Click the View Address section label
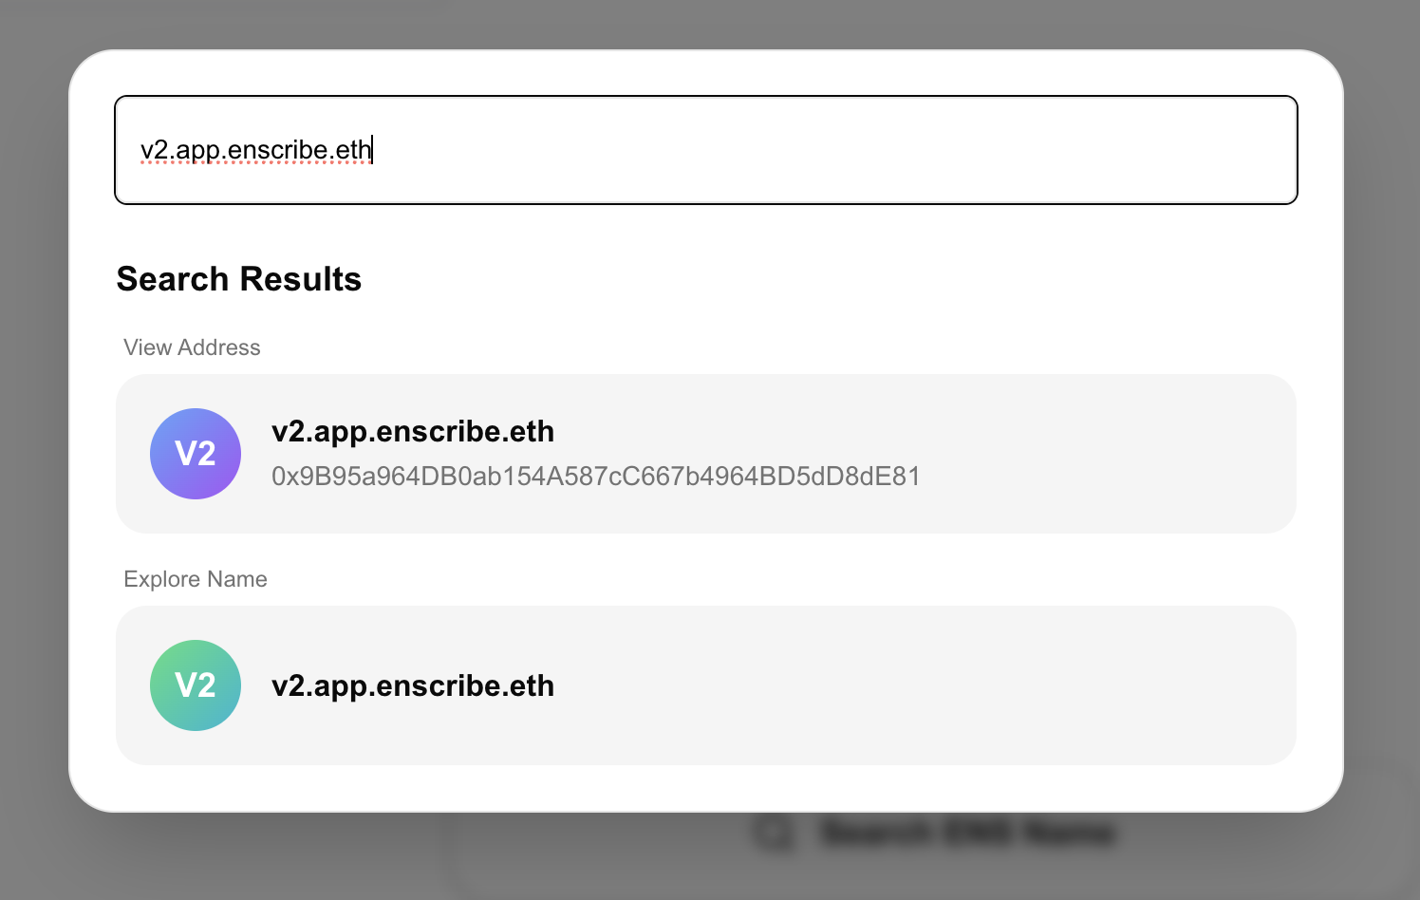Viewport: 1420px width, 900px height. pos(192,347)
